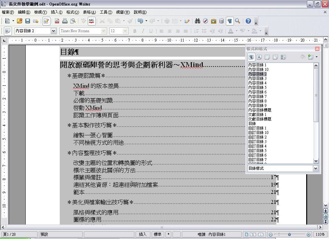Screen dimensions: 329x239
Task: Send document as e-mail icon
Action: (36, 21)
